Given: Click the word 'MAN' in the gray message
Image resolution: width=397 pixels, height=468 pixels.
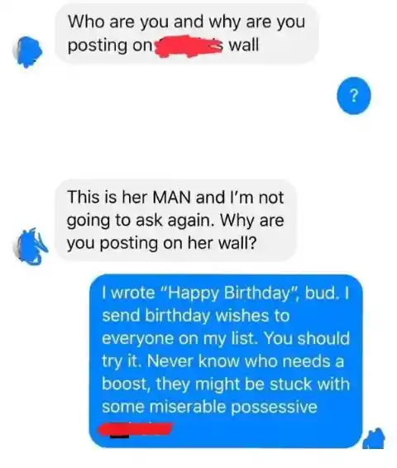Looking at the screenshot, I should [x=171, y=198].
